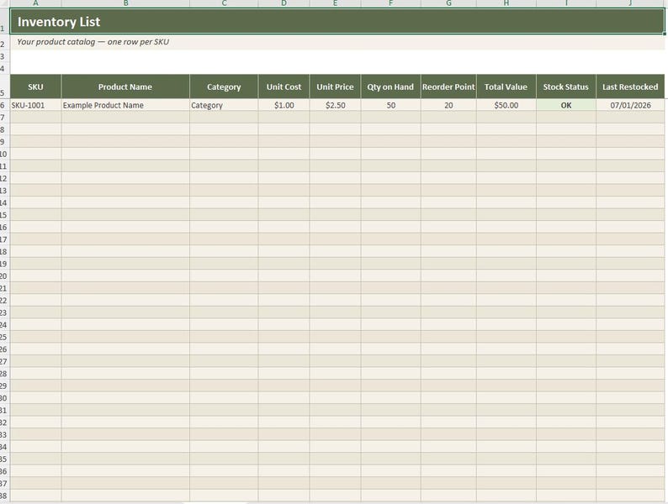
Task: Select row 30 by its row number
Action: [4, 398]
